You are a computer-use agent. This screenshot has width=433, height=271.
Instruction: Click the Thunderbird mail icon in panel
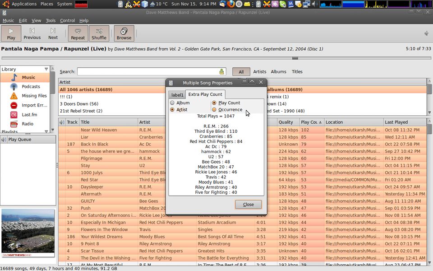pos(223,4)
